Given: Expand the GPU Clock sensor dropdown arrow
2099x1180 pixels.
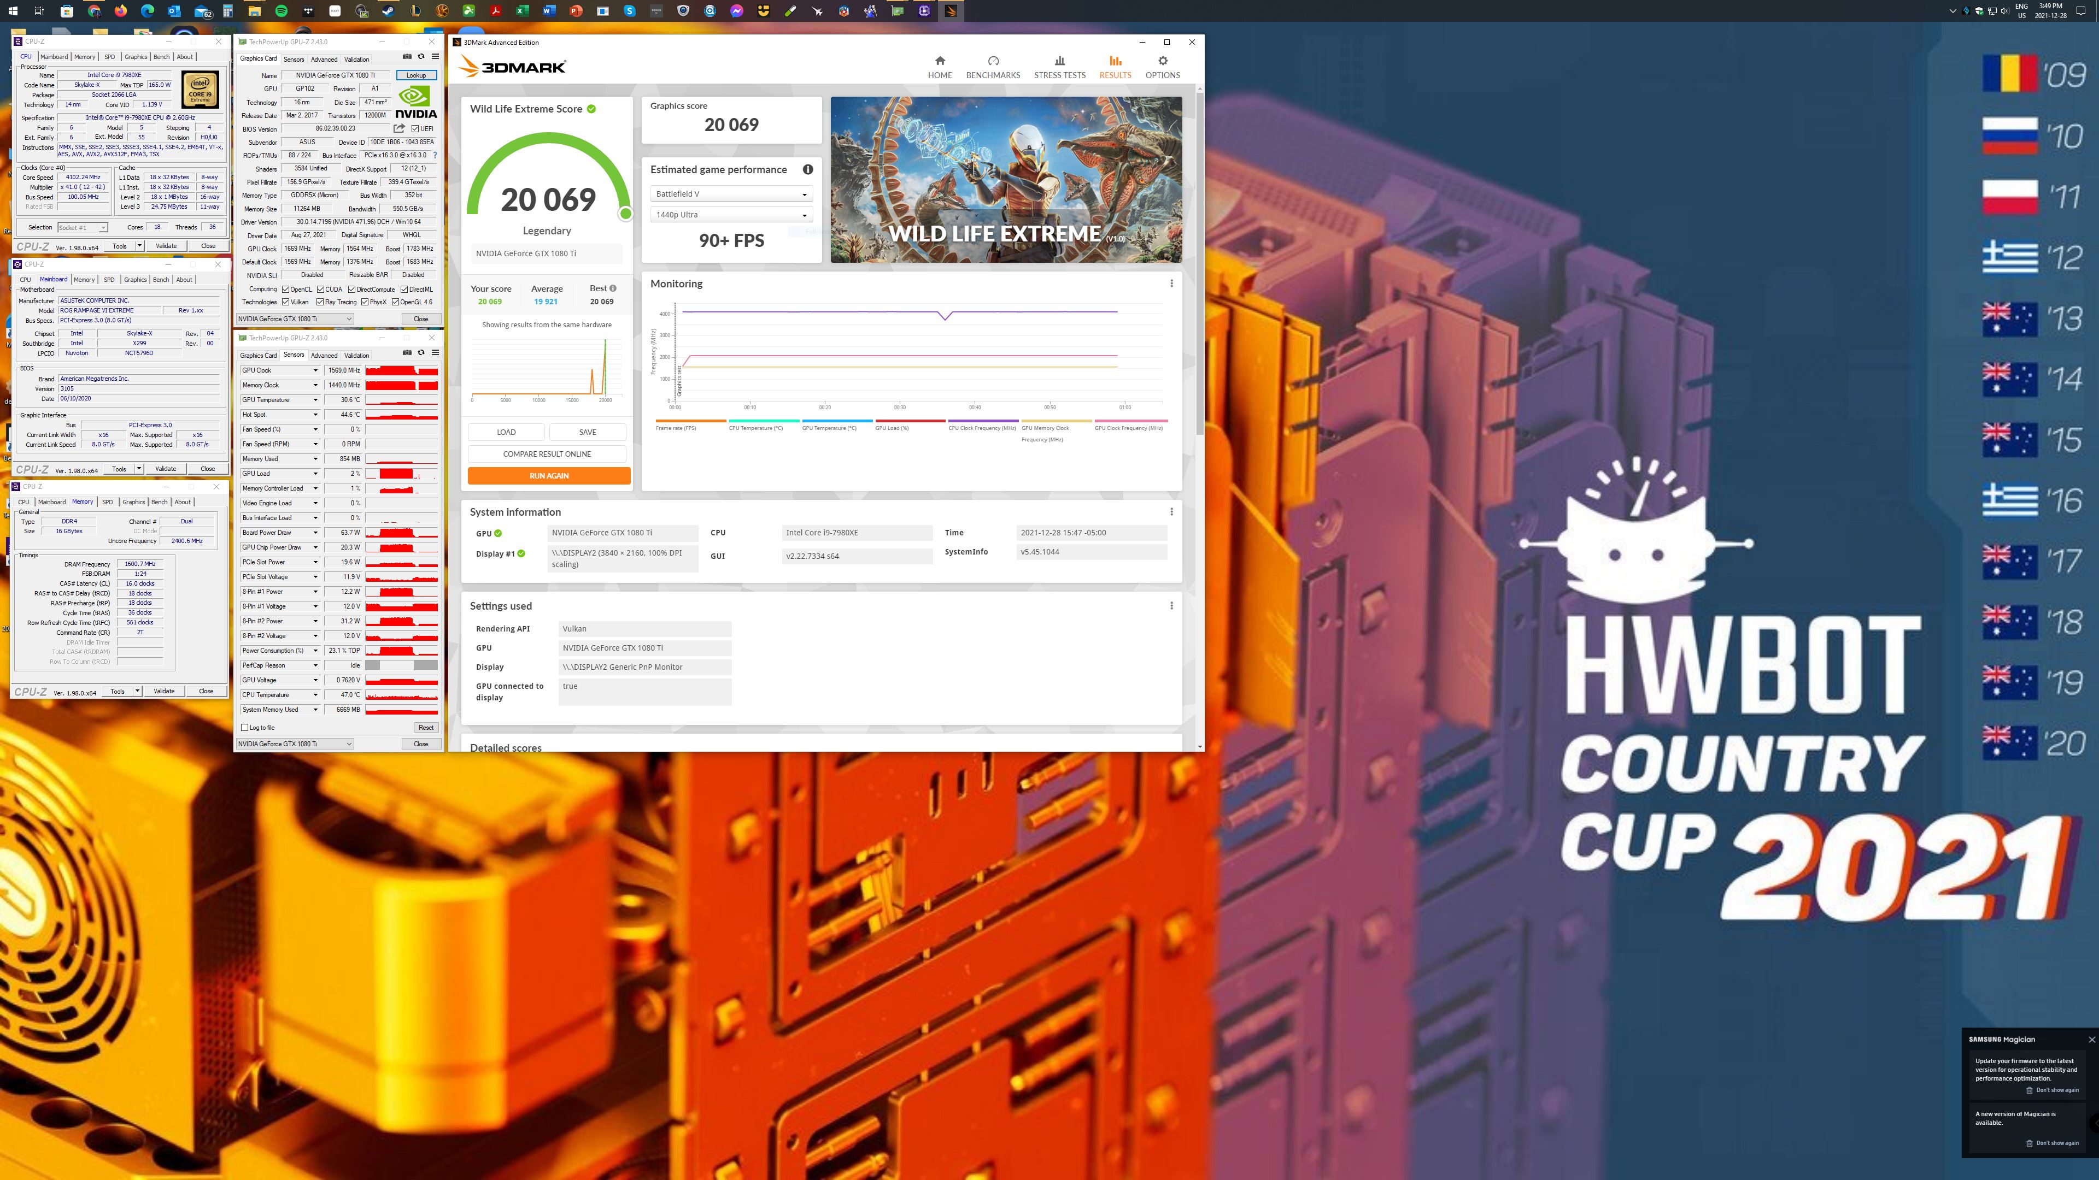Looking at the screenshot, I should click(315, 370).
